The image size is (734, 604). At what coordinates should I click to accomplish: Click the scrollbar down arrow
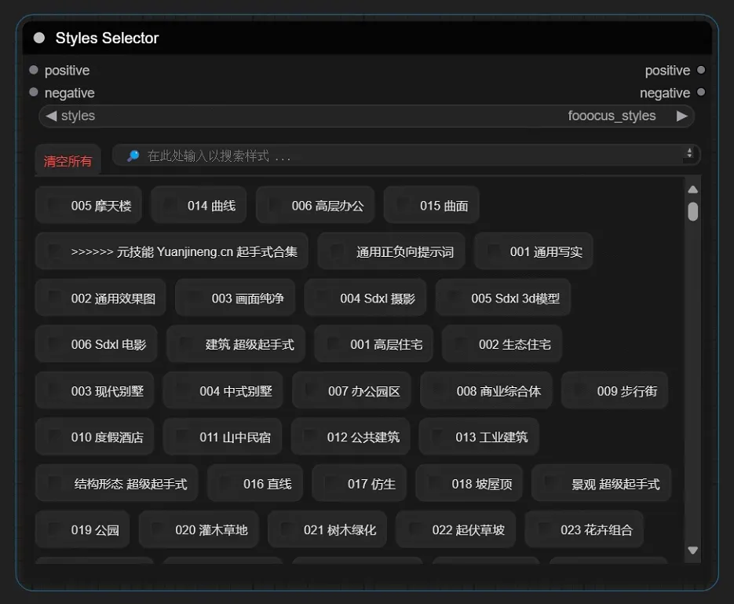692,551
